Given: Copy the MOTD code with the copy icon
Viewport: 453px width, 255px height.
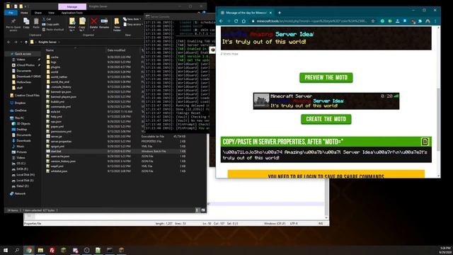Looking at the screenshot, I should pyautogui.click(x=425, y=142).
